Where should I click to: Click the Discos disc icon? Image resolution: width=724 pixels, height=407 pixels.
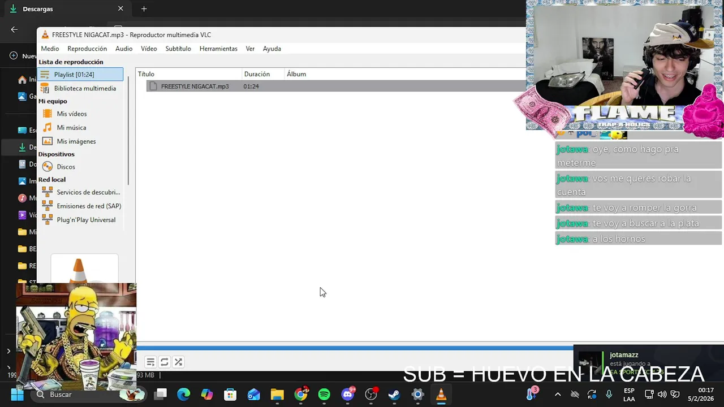pos(48,167)
